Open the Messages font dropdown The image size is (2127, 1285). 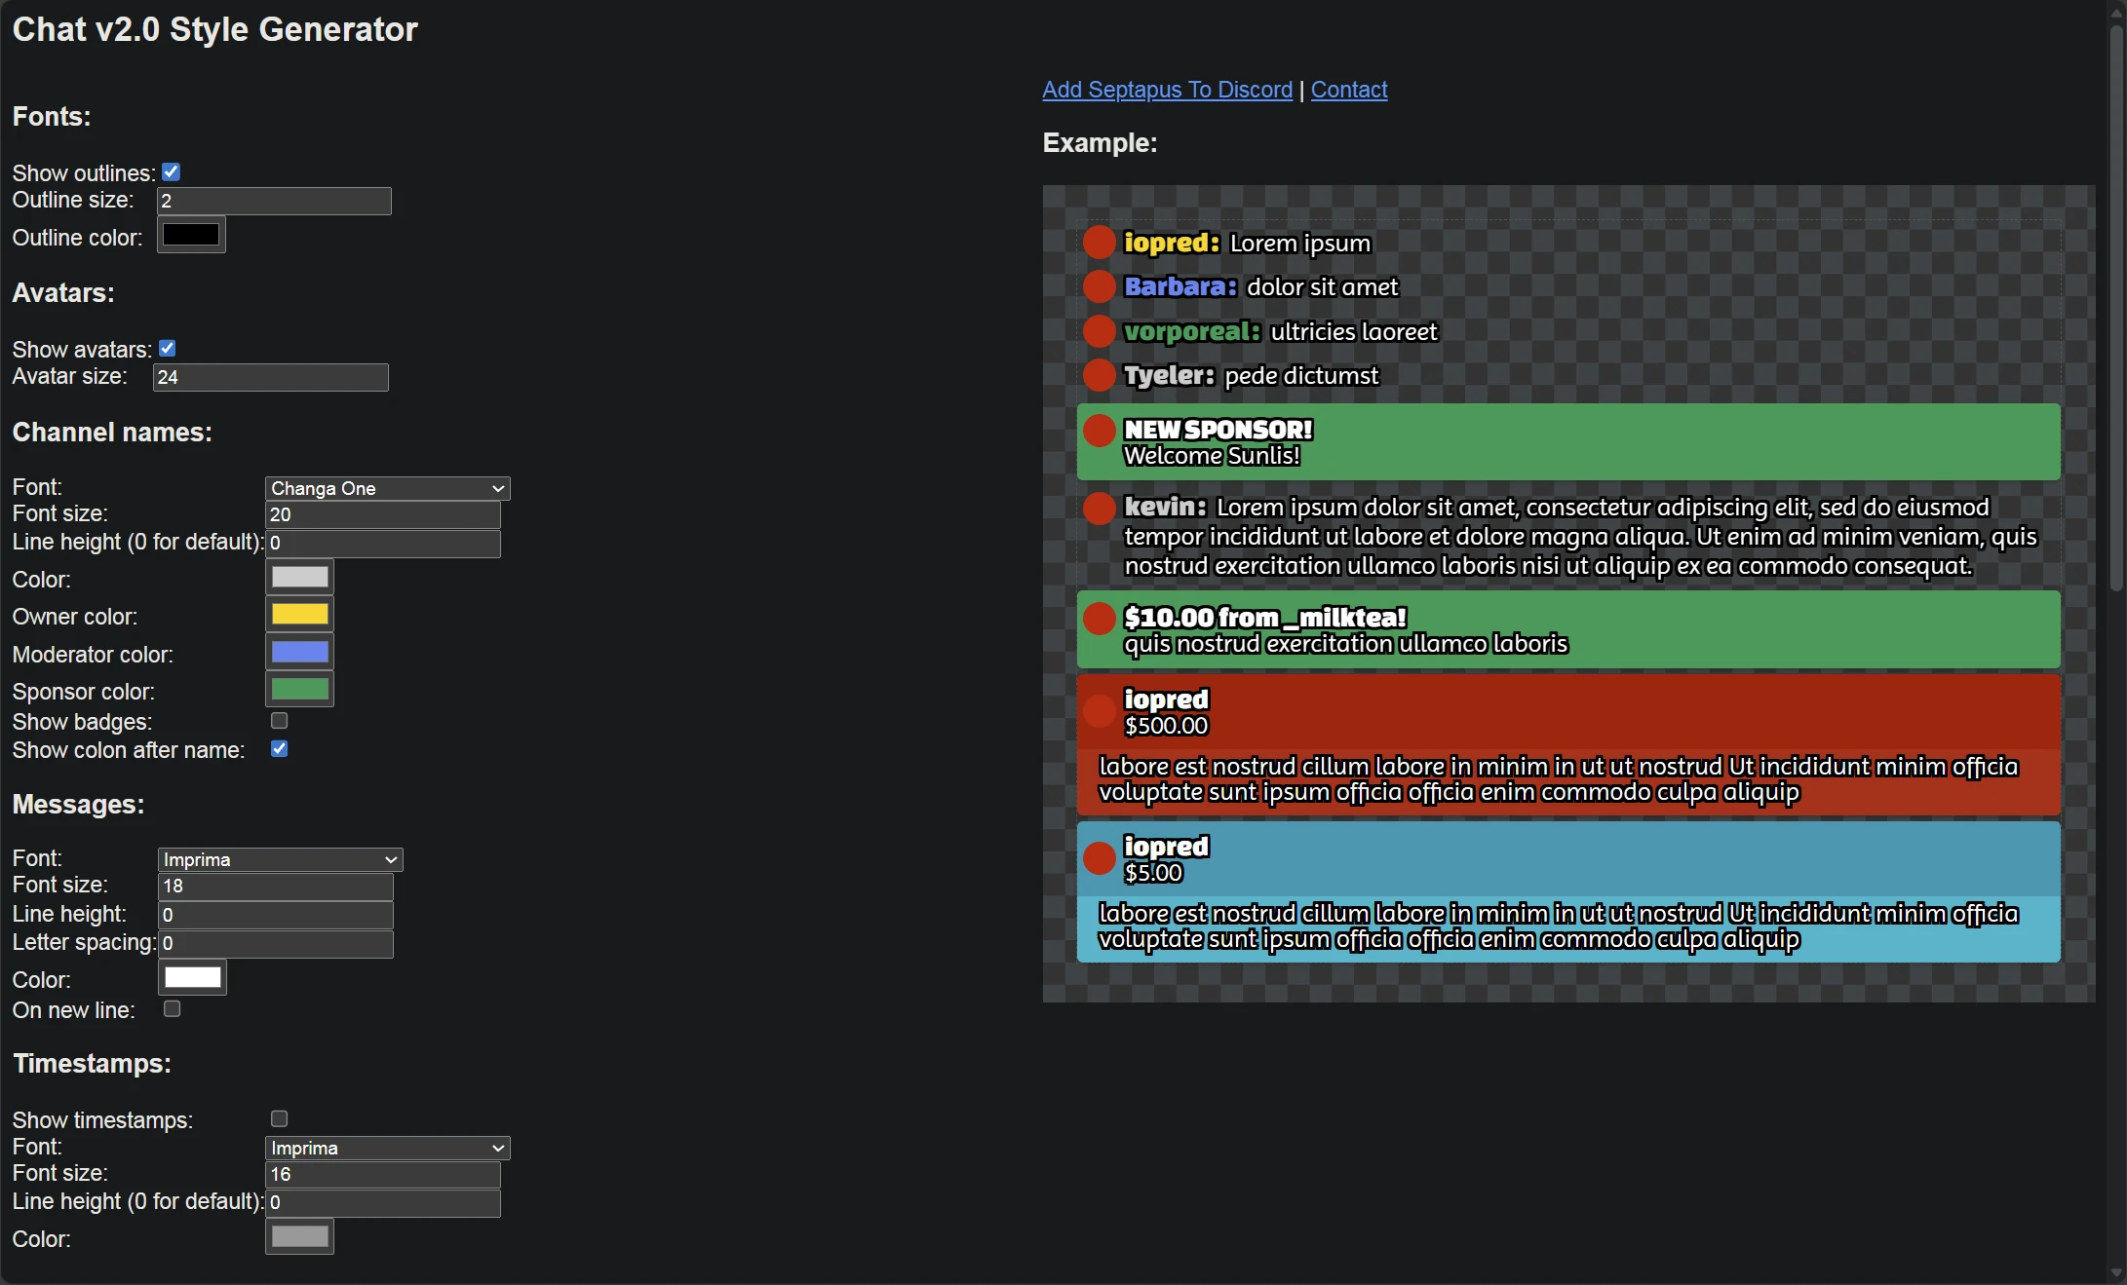click(x=280, y=859)
